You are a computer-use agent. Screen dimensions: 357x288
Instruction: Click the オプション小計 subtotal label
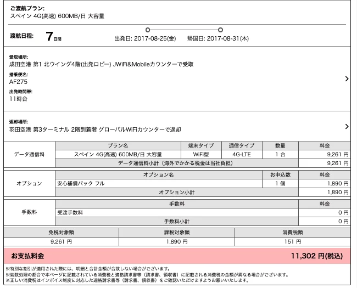coord(177,193)
